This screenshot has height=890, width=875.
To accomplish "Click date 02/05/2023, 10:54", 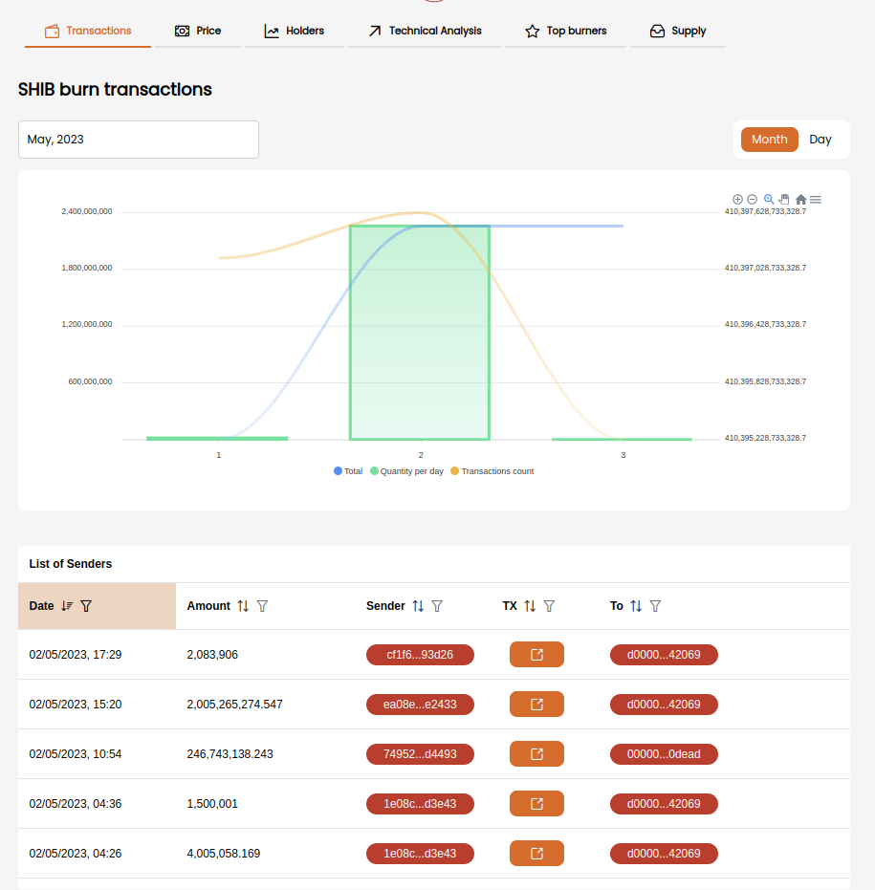I will [x=76, y=753].
